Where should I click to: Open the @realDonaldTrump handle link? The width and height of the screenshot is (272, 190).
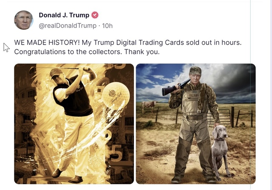(68, 25)
